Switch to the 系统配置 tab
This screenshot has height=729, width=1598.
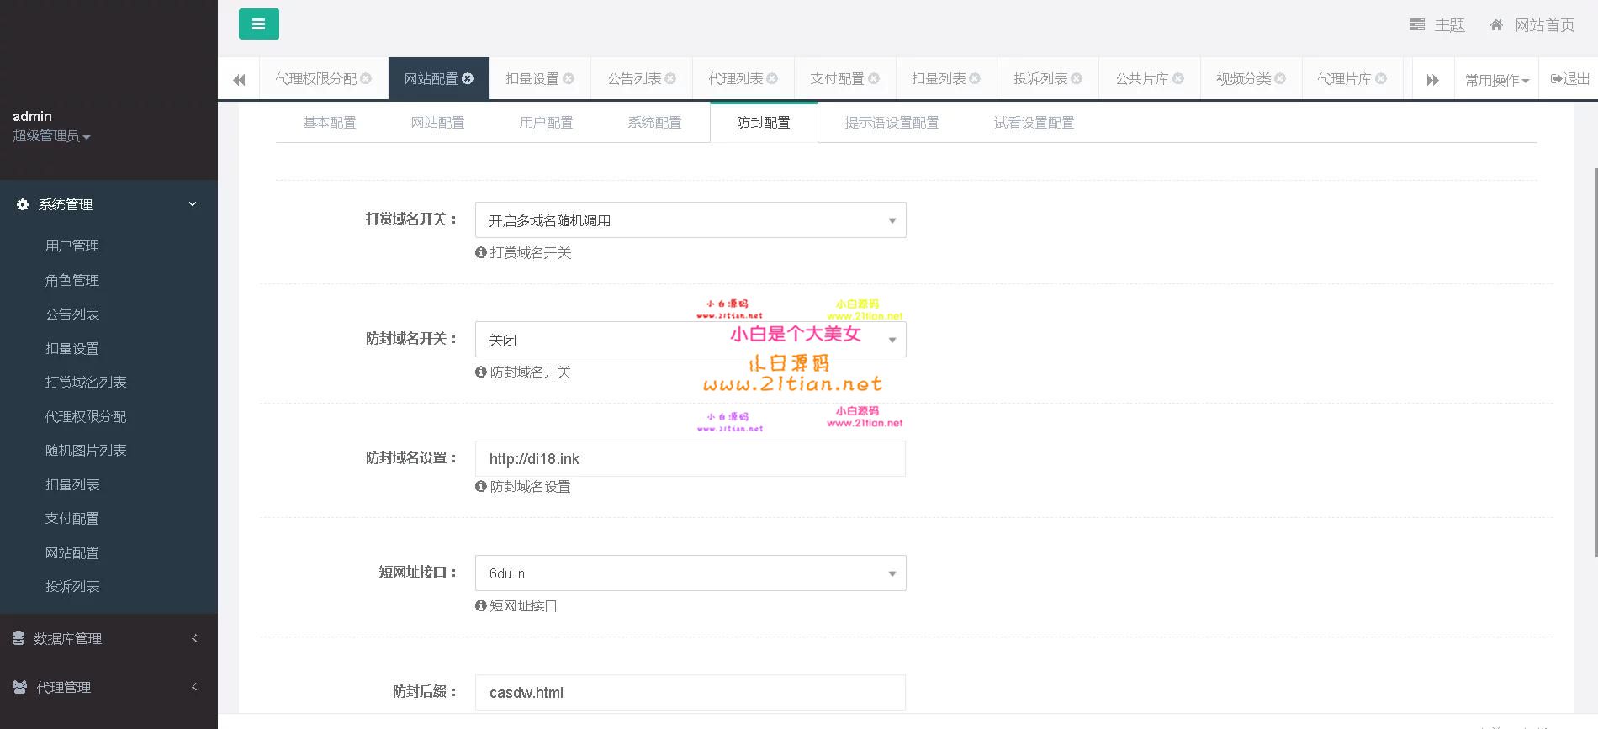654,123
